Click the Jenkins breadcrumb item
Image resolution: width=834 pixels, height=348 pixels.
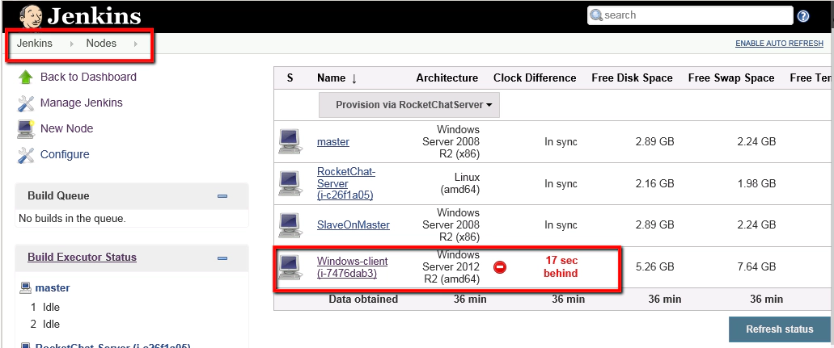pos(35,44)
